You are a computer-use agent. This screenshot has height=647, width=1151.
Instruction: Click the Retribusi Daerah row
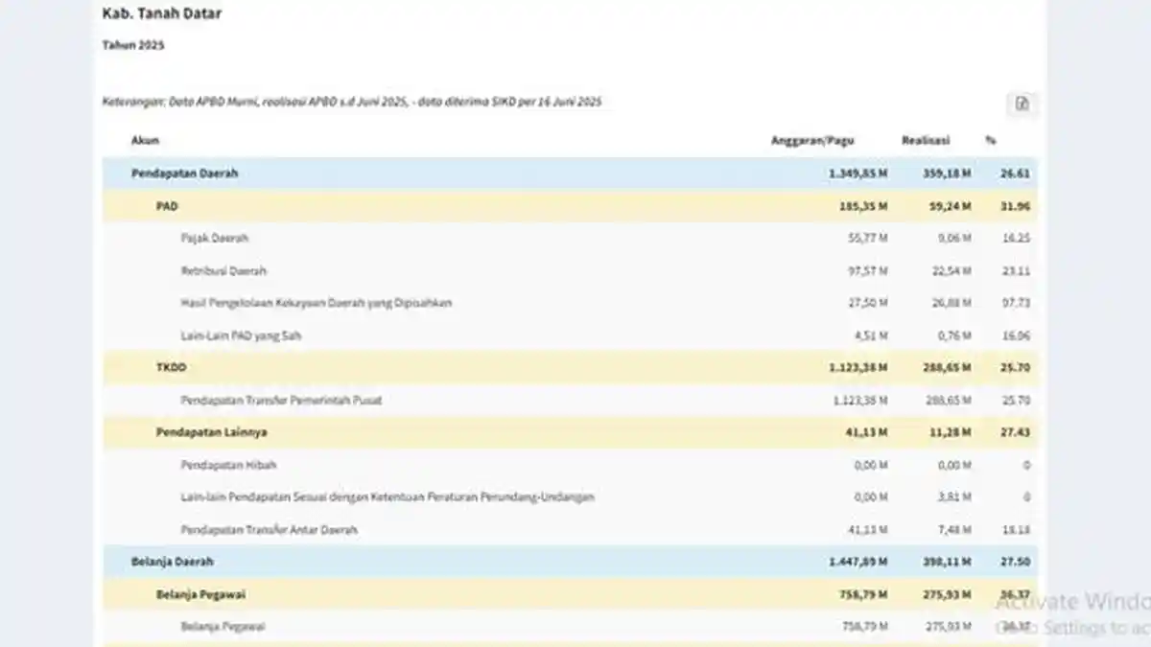pos(570,271)
